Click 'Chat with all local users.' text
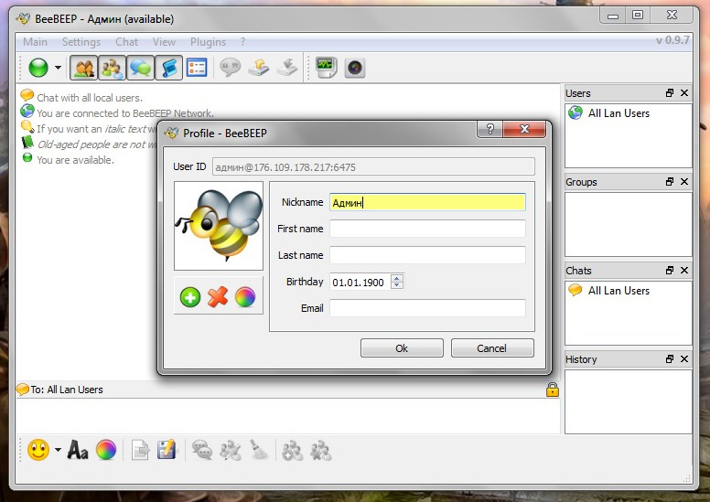The height and width of the screenshot is (502, 710). point(90,98)
